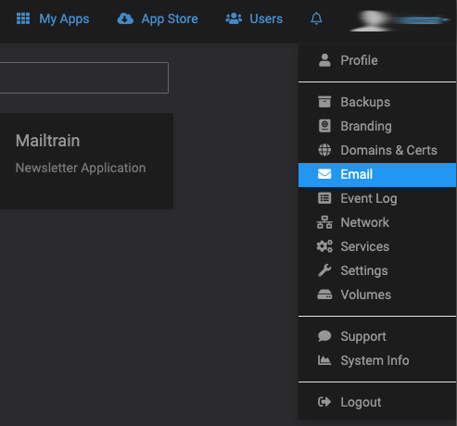Click the Email envelope icon
457x426 pixels.
tap(324, 174)
